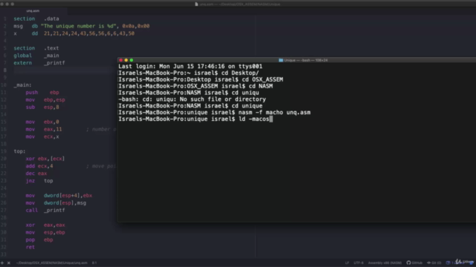The image size is (476, 267).
Task: Click line number 1 in editor gutter
Action: coord(5,19)
